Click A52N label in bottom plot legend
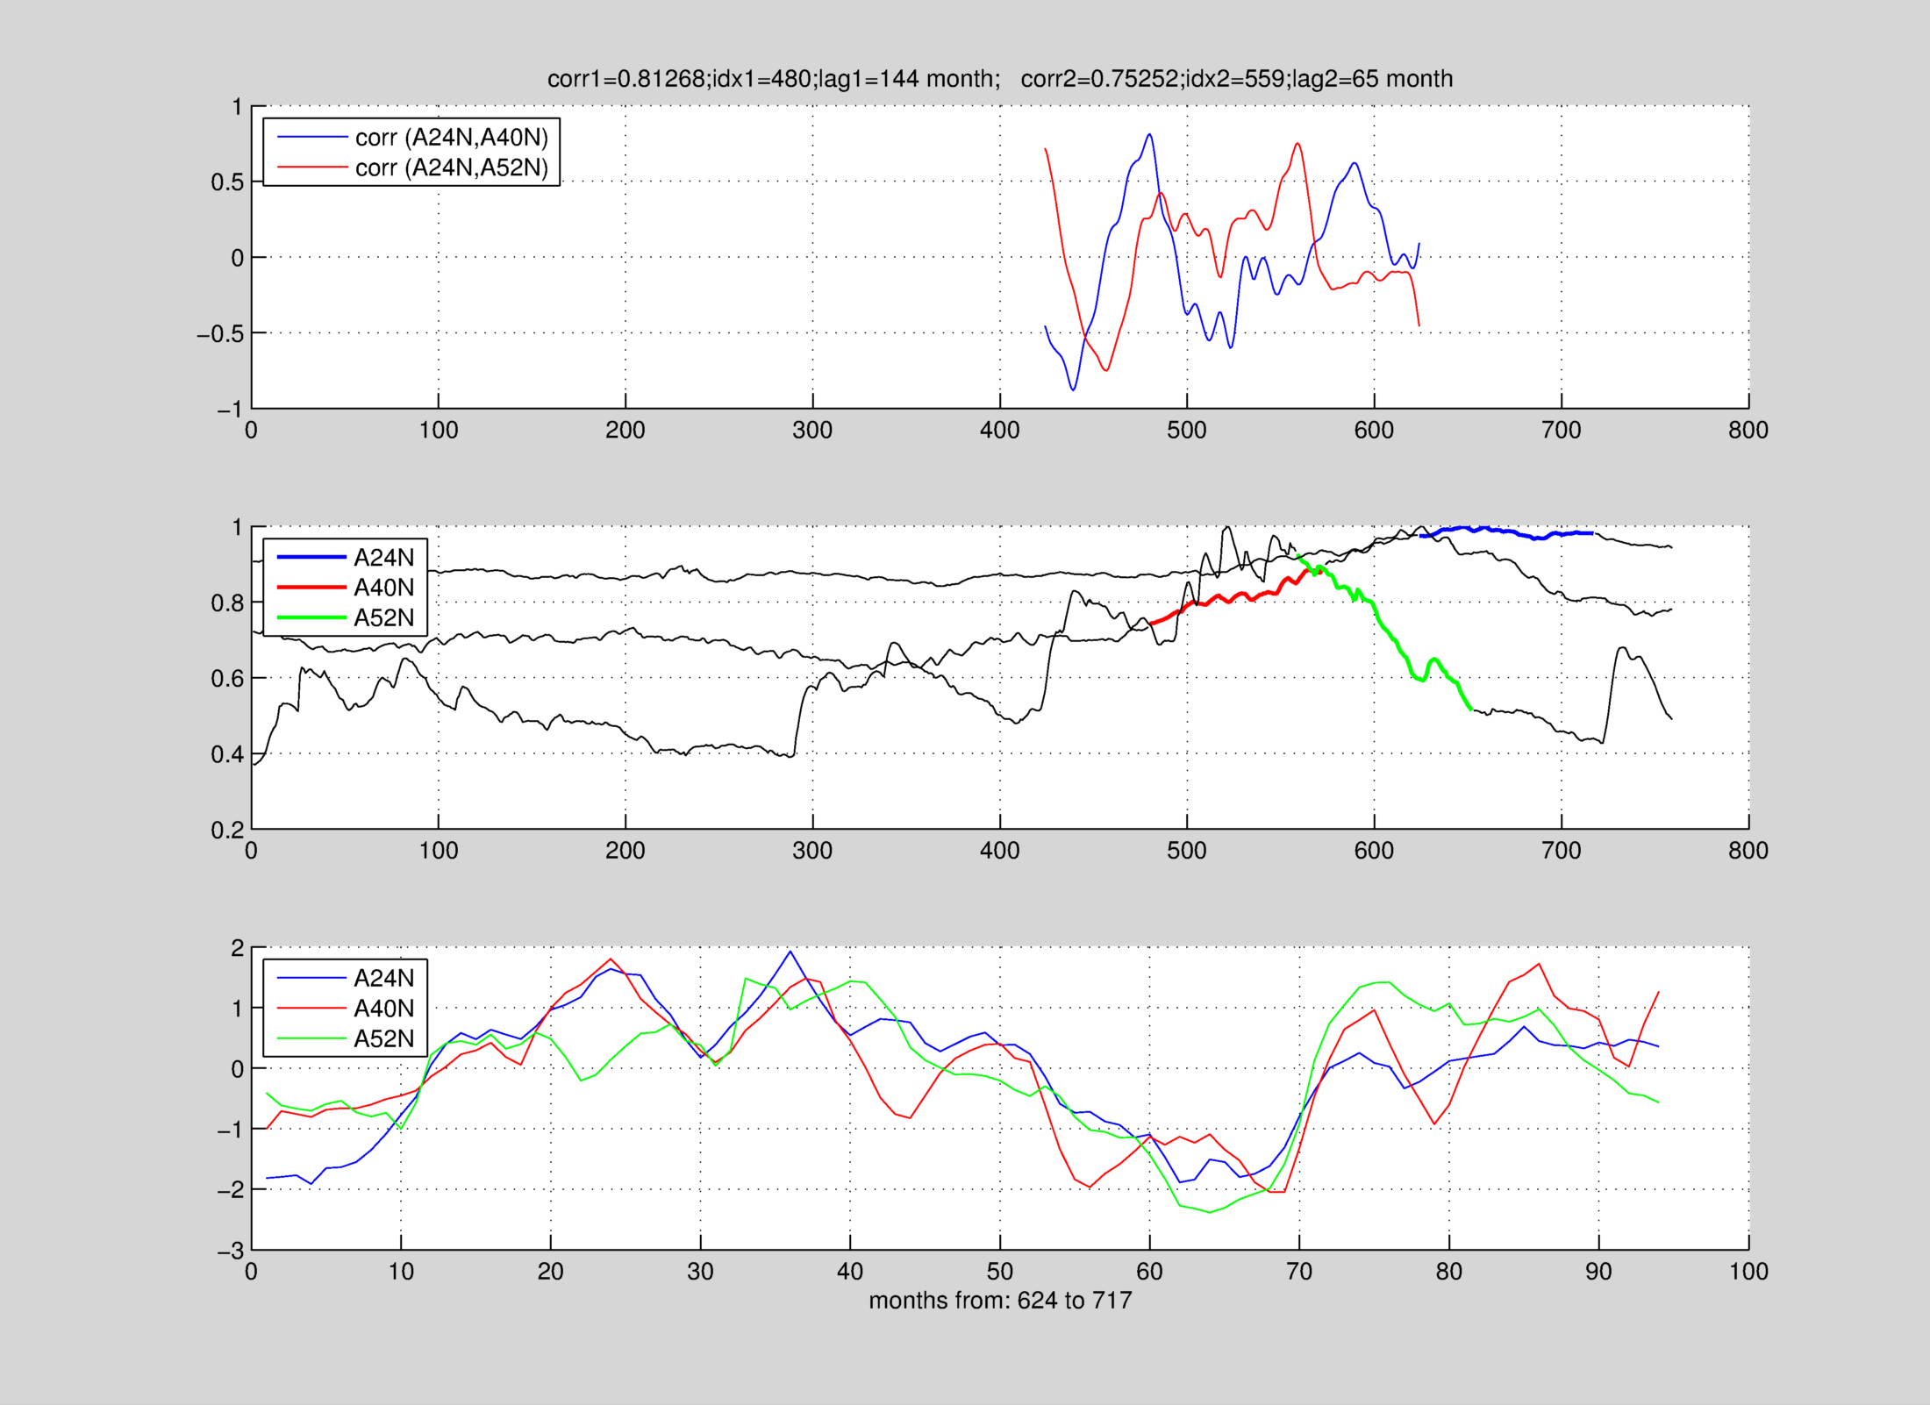 click(383, 1038)
